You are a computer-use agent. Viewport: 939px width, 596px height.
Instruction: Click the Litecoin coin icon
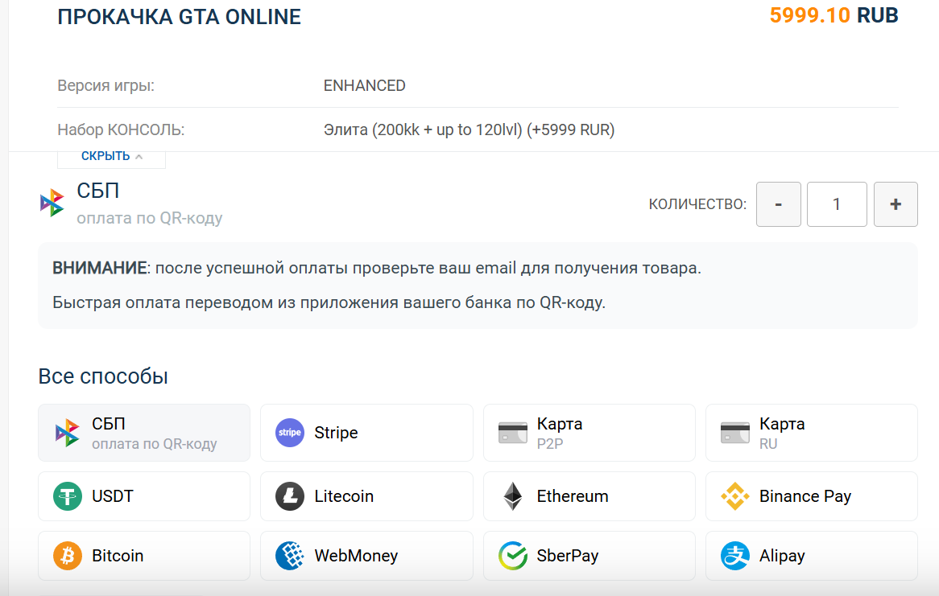[290, 496]
